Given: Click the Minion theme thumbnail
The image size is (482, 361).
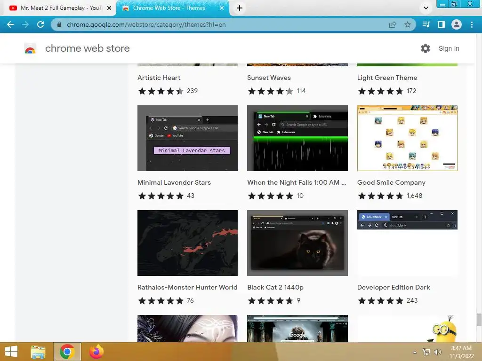Looking at the screenshot, I should tap(407, 329).
